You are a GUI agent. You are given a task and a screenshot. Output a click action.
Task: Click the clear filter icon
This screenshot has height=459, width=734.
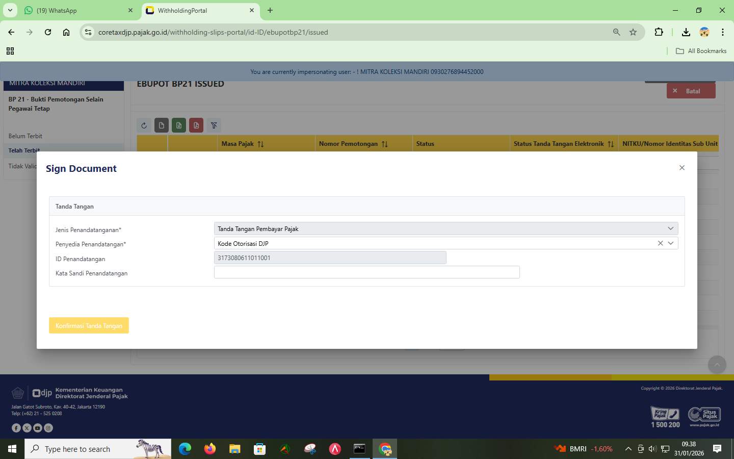214,125
